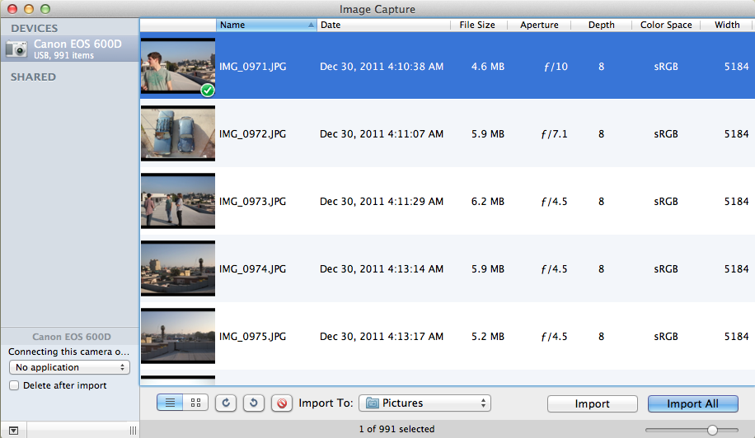The width and height of the screenshot is (755, 438).
Task: Click the red delete icon
Action: [281, 403]
